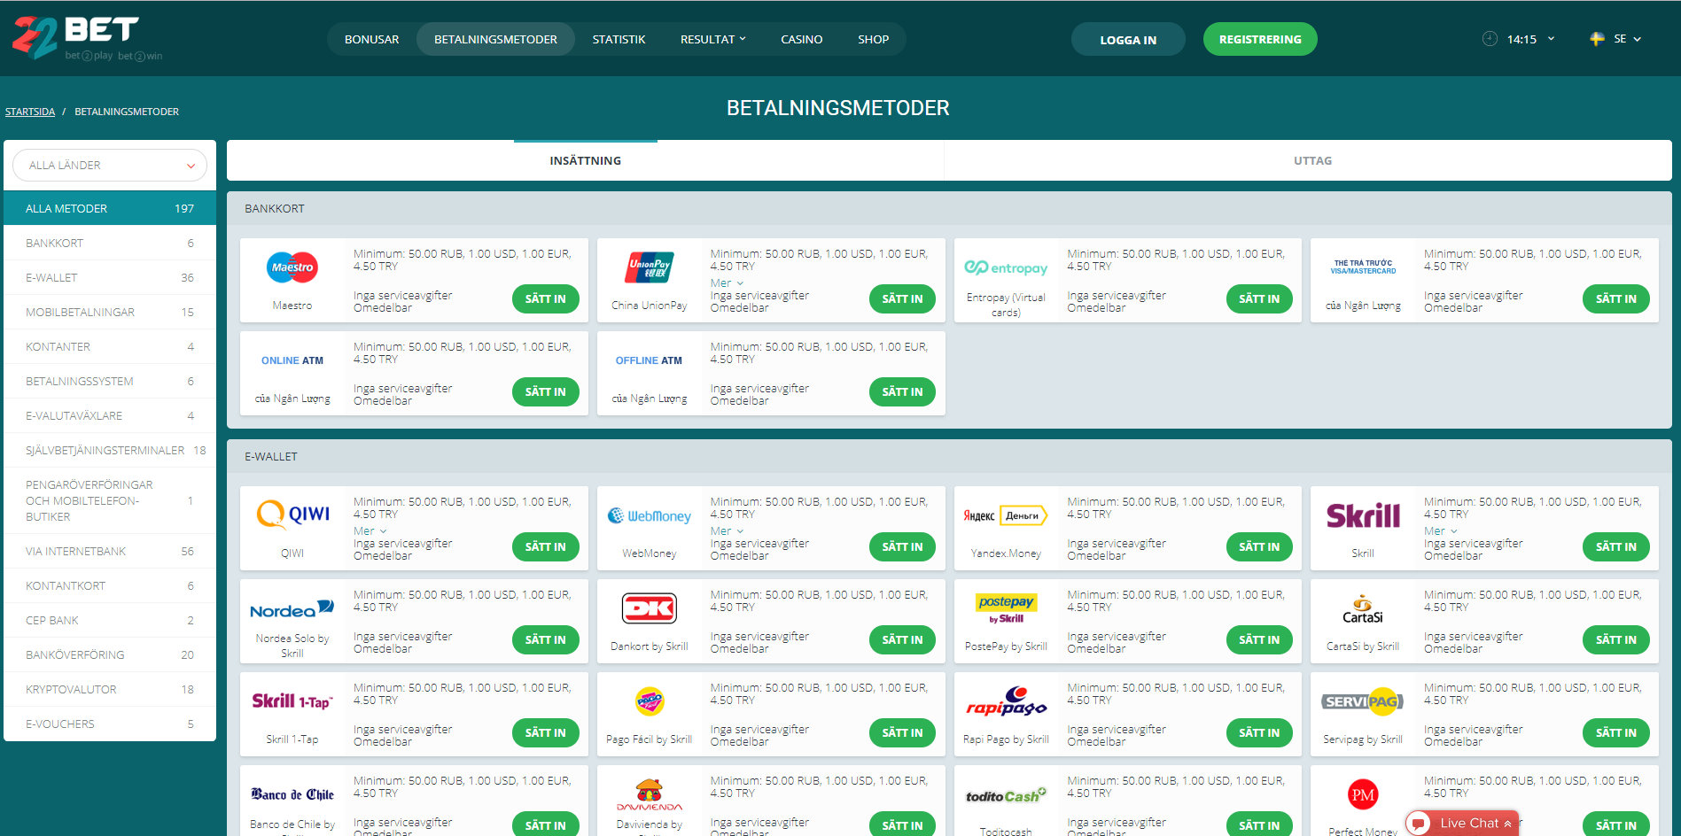The image size is (1681, 836).
Task: Open the Bonusar menu item
Action: tap(371, 39)
